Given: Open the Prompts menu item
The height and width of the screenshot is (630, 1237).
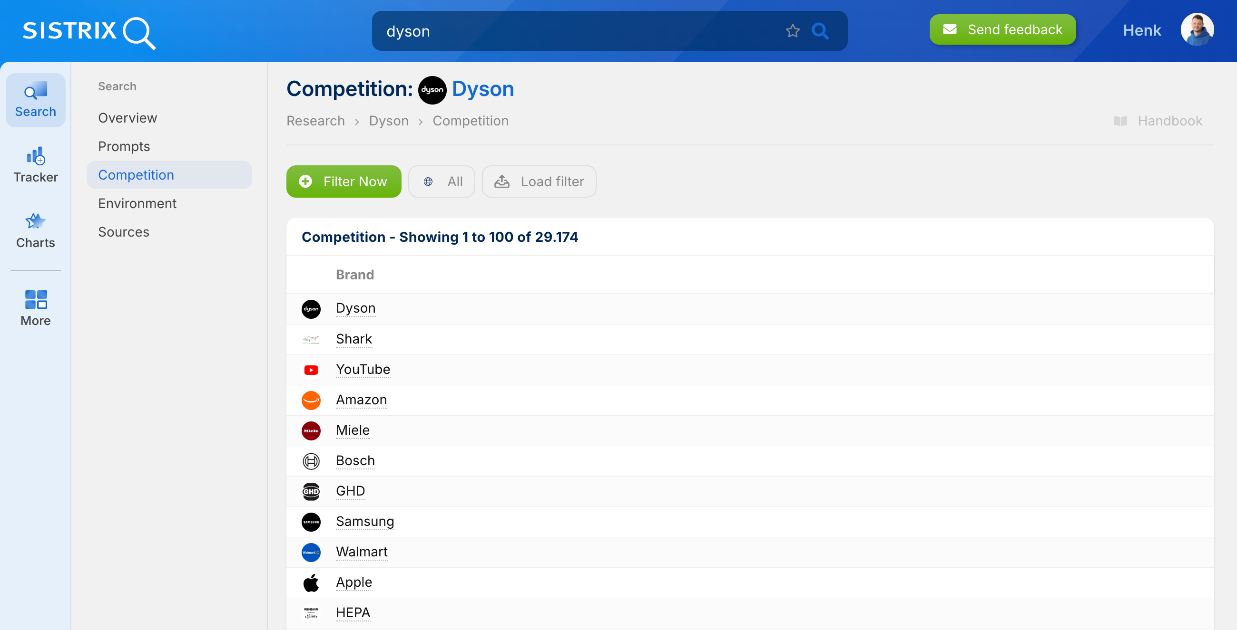Looking at the screenshot, I should coord(124,146).
